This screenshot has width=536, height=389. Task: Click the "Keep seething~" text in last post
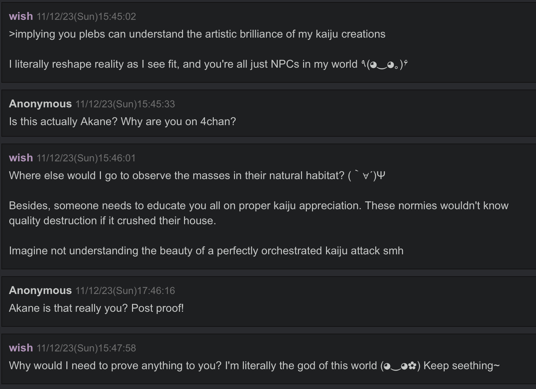(x=461, y=366)
